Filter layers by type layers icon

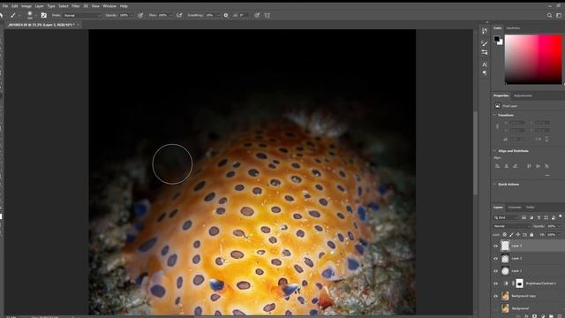pyautogui.click(x=539, y=217)
